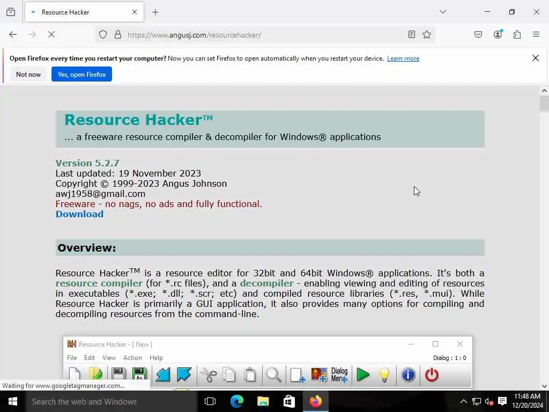
Task: Click the green Play compile icon
Action: click(363, 375)
